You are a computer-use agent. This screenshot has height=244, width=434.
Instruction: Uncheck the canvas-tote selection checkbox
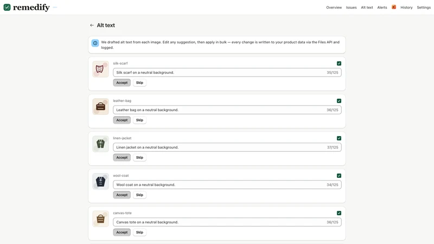[x=339, y=213]
